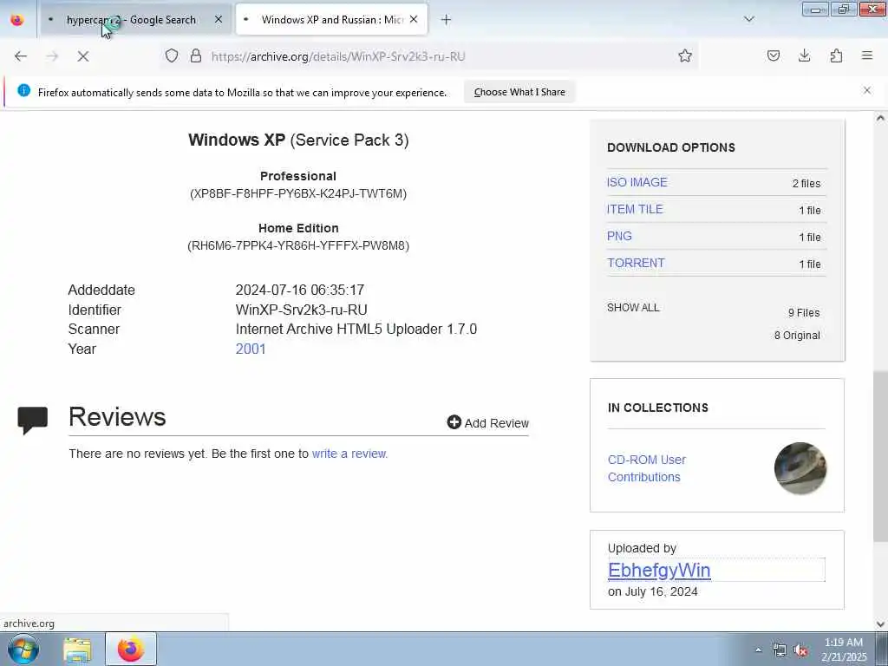Viewport: 888px width, 666px height.
Task: View site security via the padlock icon
Action: [196, 56]
